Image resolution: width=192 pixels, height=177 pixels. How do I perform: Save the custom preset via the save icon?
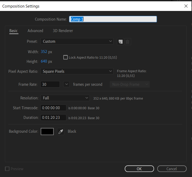[x=120, y=42]
